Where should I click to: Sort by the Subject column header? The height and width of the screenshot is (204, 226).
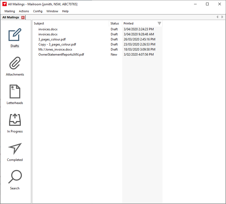pos(71,23)
